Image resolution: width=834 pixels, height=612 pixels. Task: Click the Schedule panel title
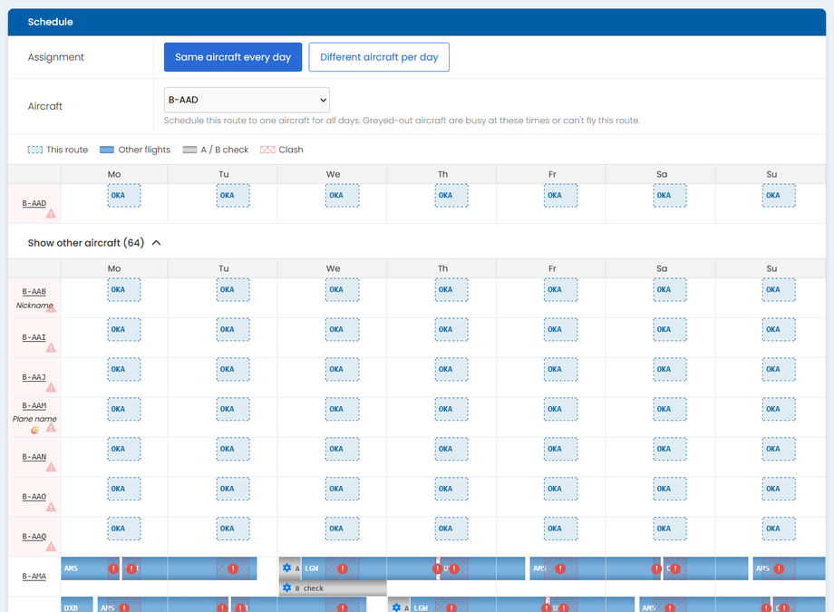[x=51, y=22]
